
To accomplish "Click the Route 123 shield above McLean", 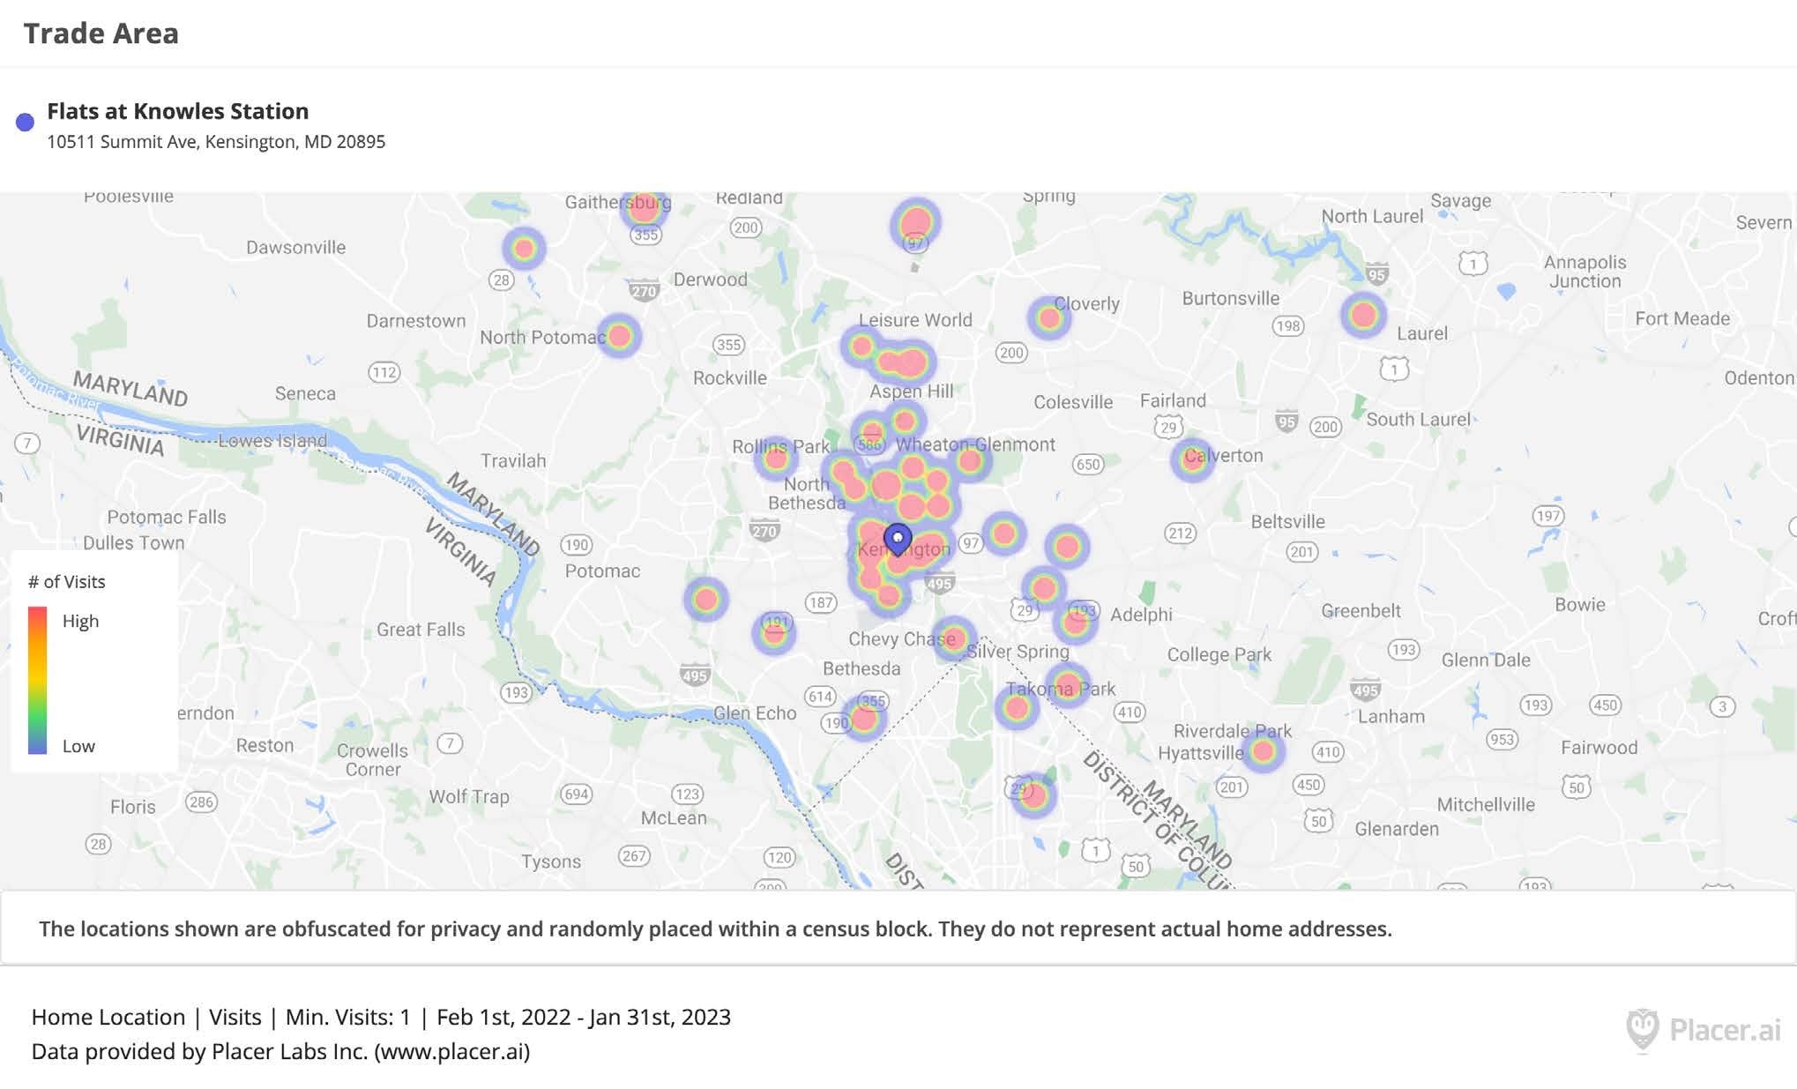I will [x=687, y=794].
